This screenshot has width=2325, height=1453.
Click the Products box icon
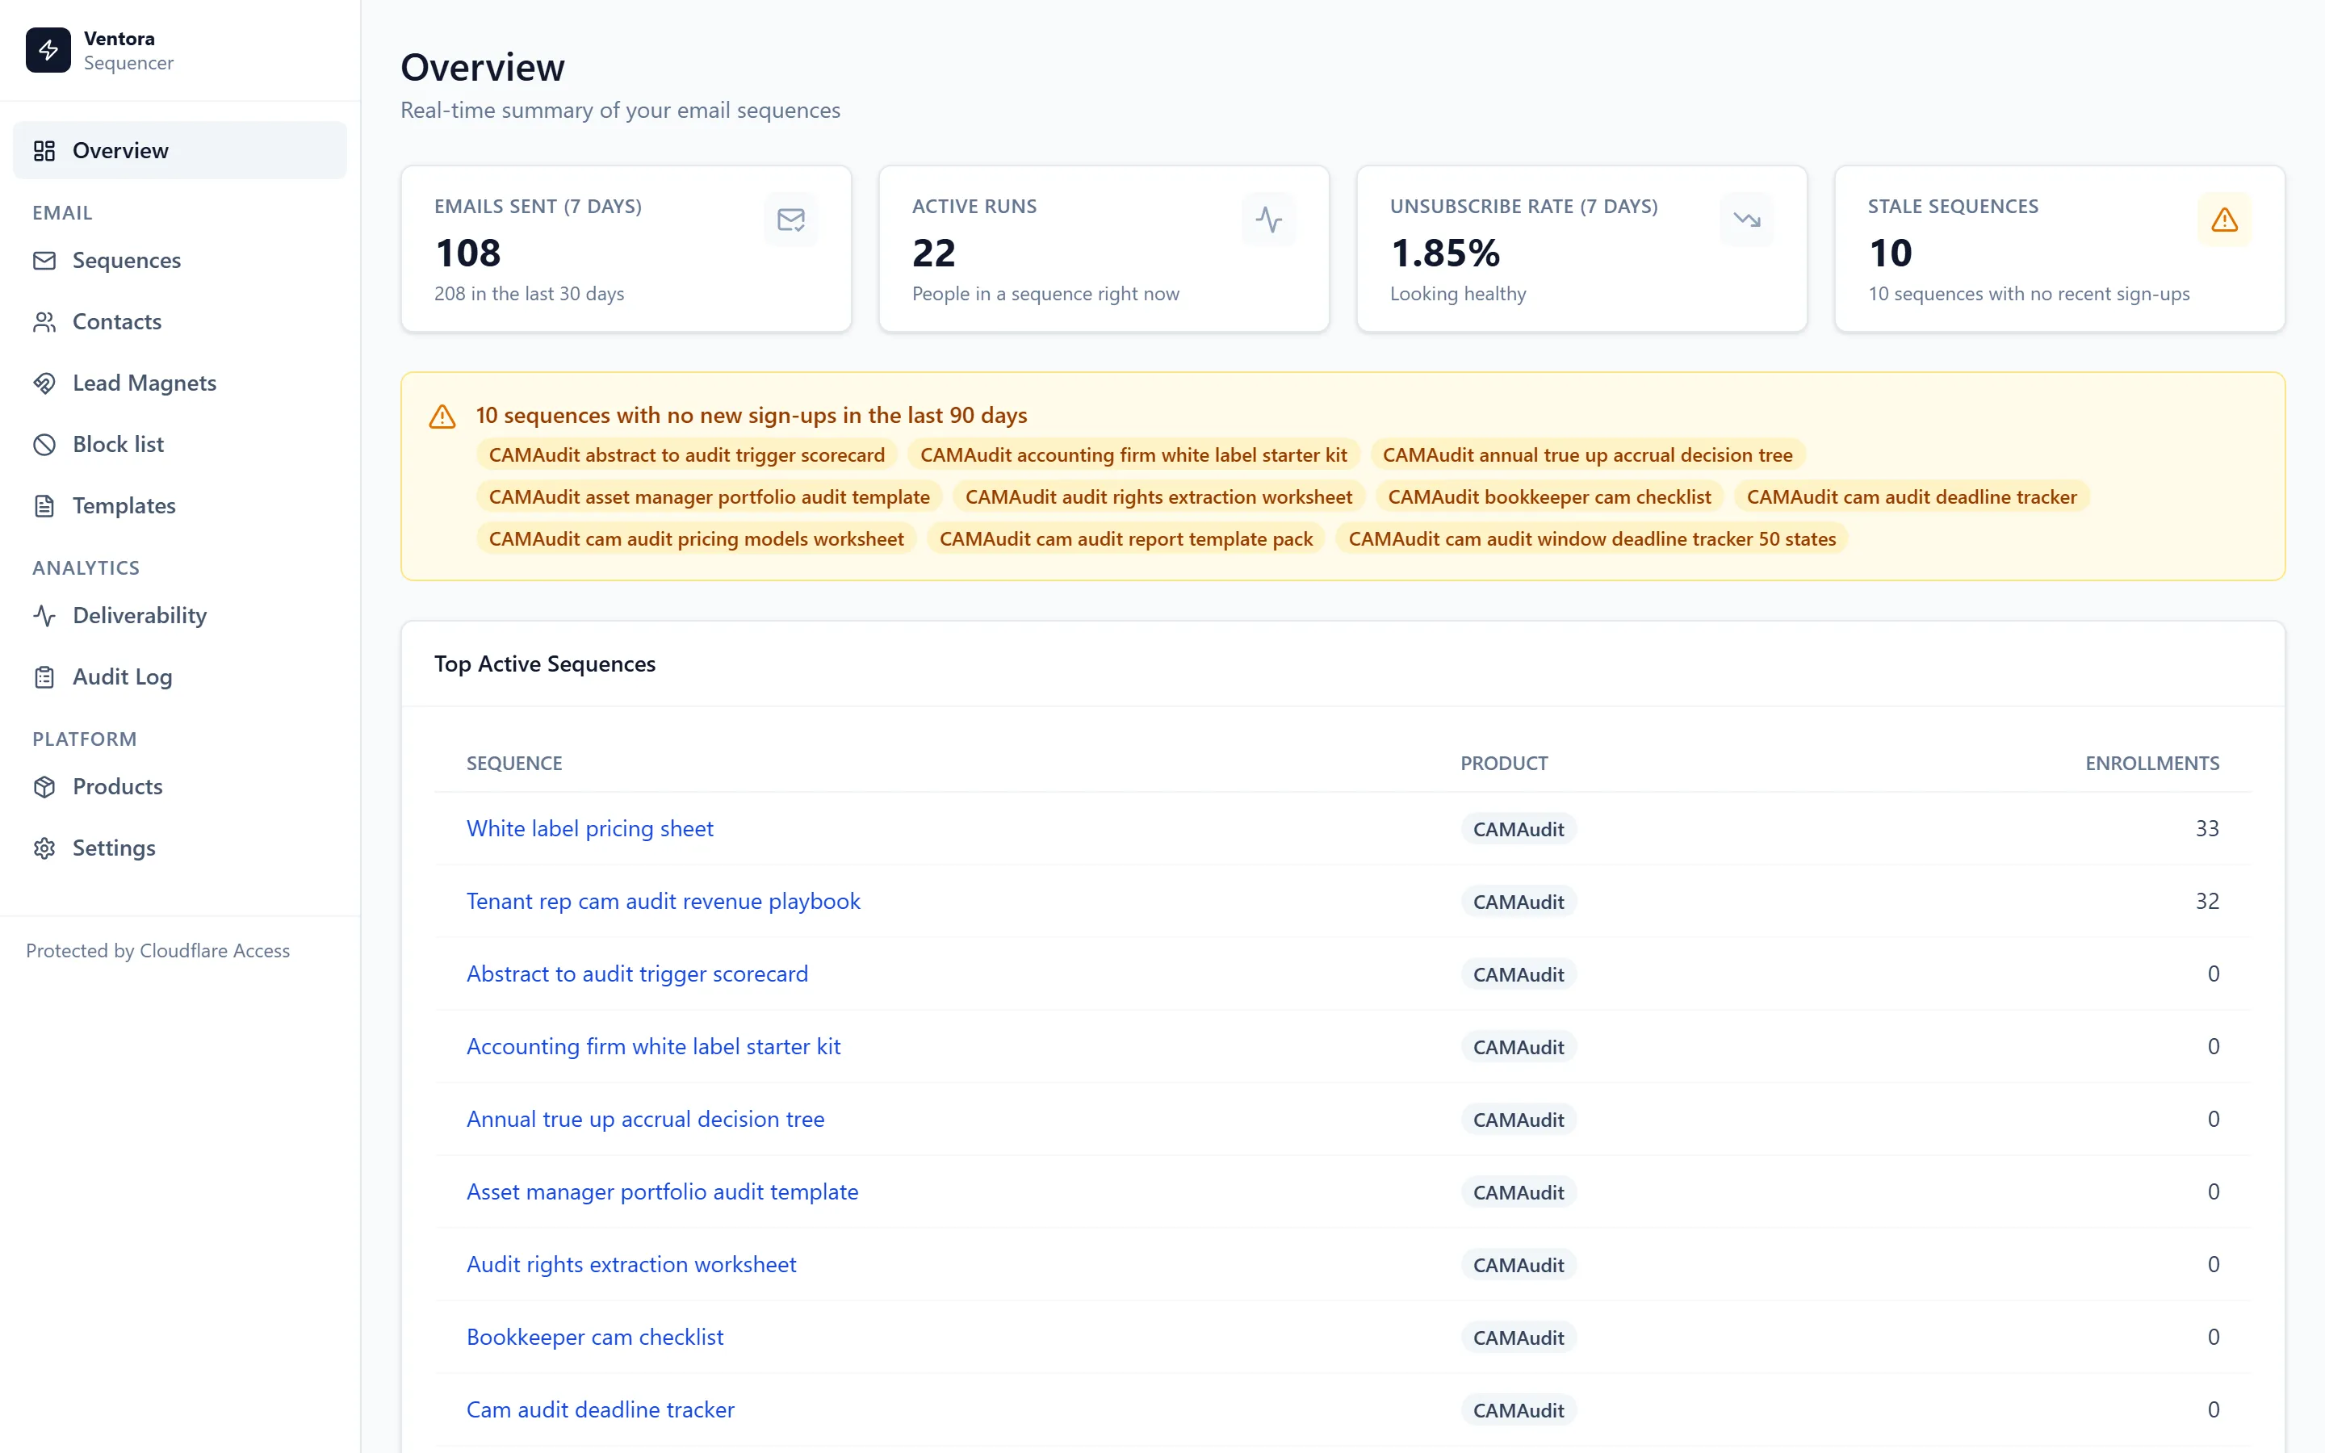[x=44, y=787]
